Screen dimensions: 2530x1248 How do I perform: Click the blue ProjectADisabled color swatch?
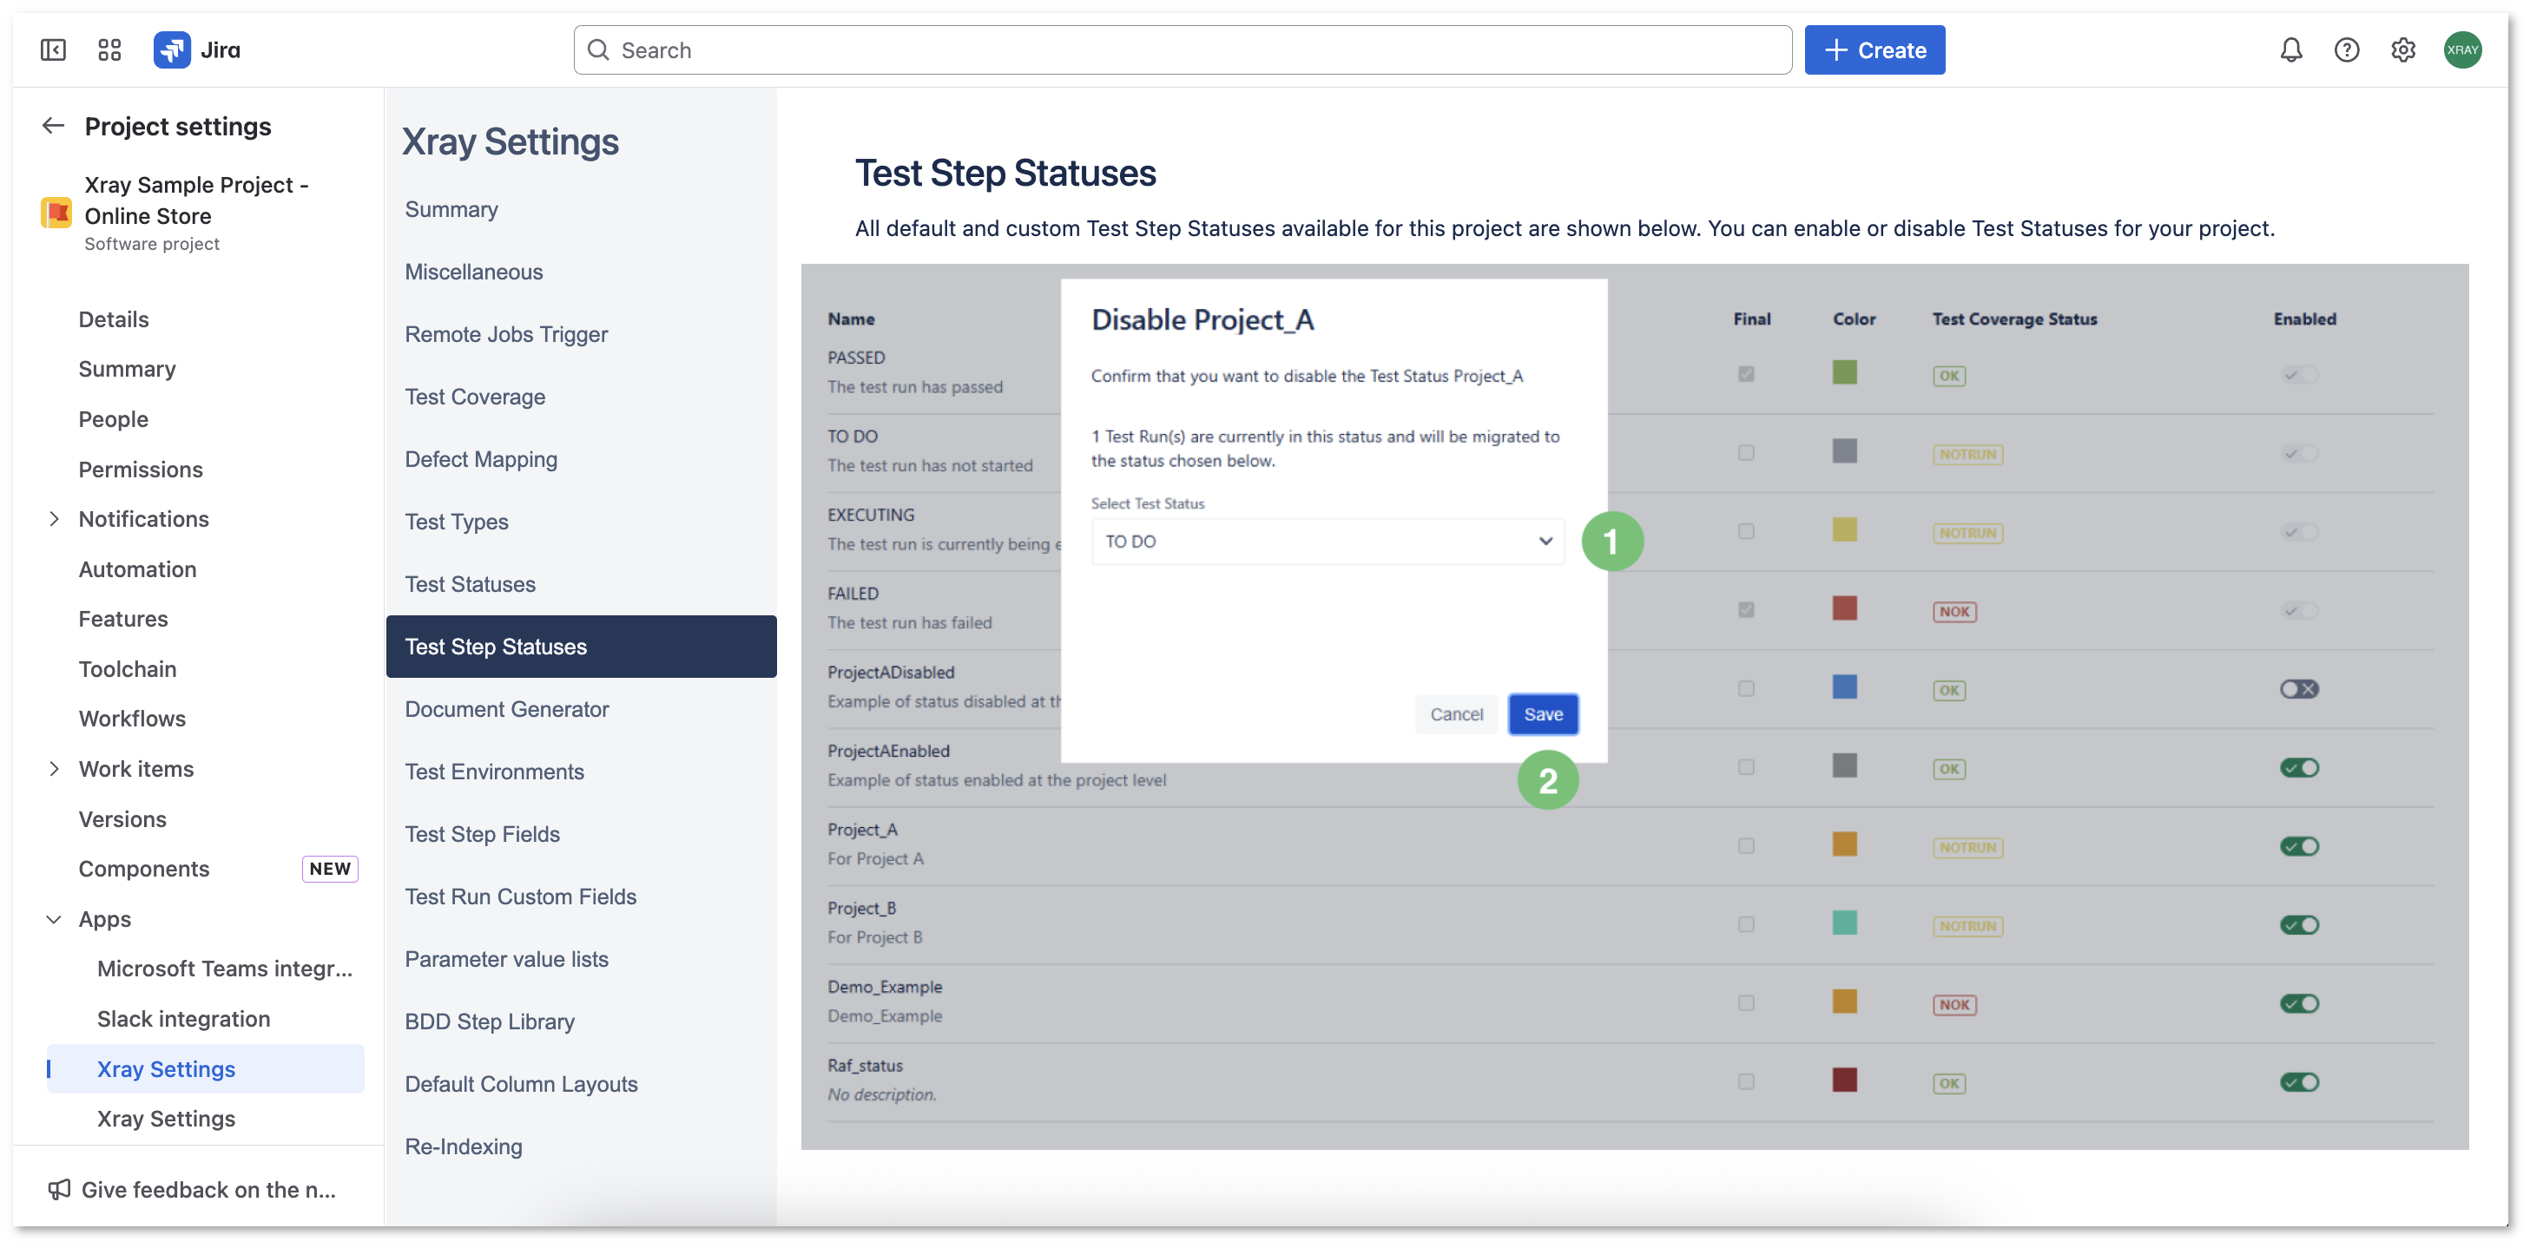coord(1843,686)
